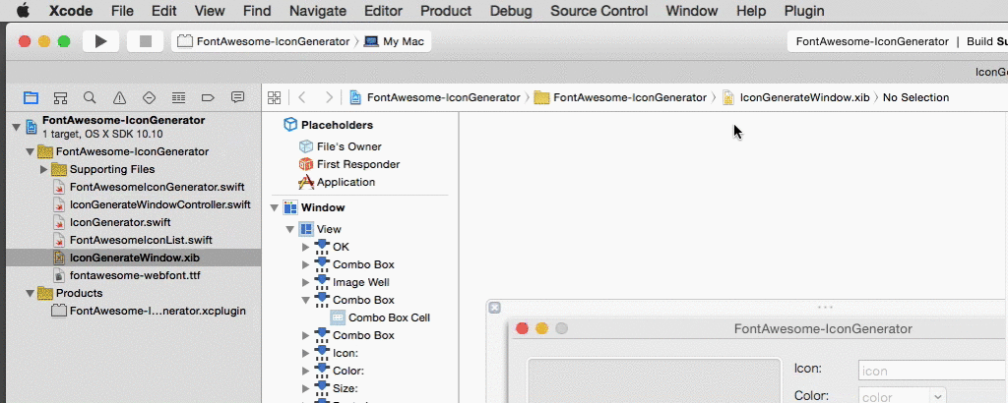Show the Debug navigator icon
This screenshot has height=403, width=1008.
pos(179,97)
